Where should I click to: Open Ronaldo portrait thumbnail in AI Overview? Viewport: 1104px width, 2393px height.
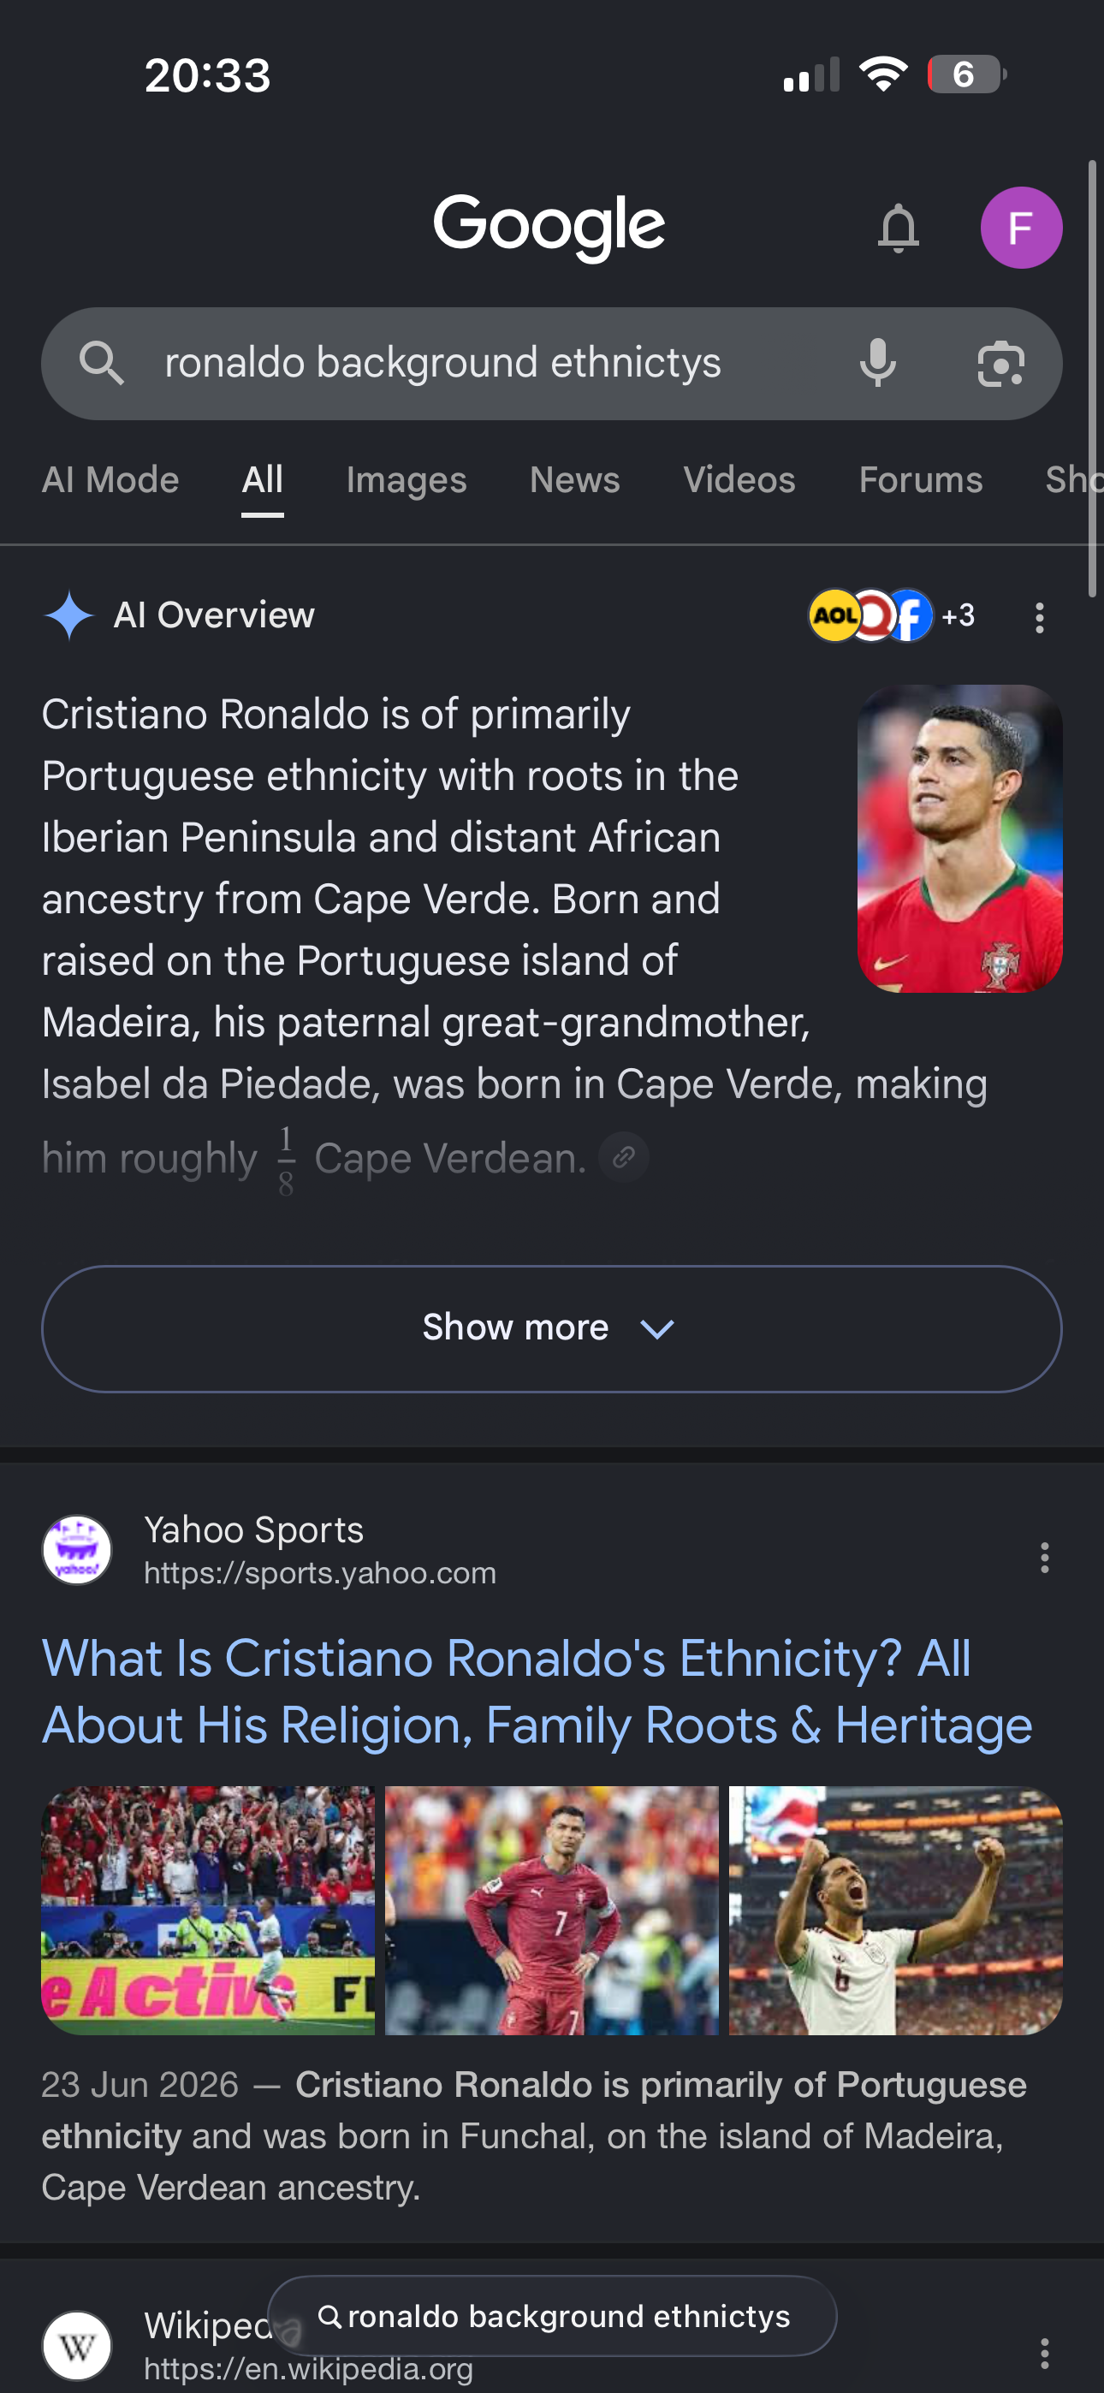[959, 839]
